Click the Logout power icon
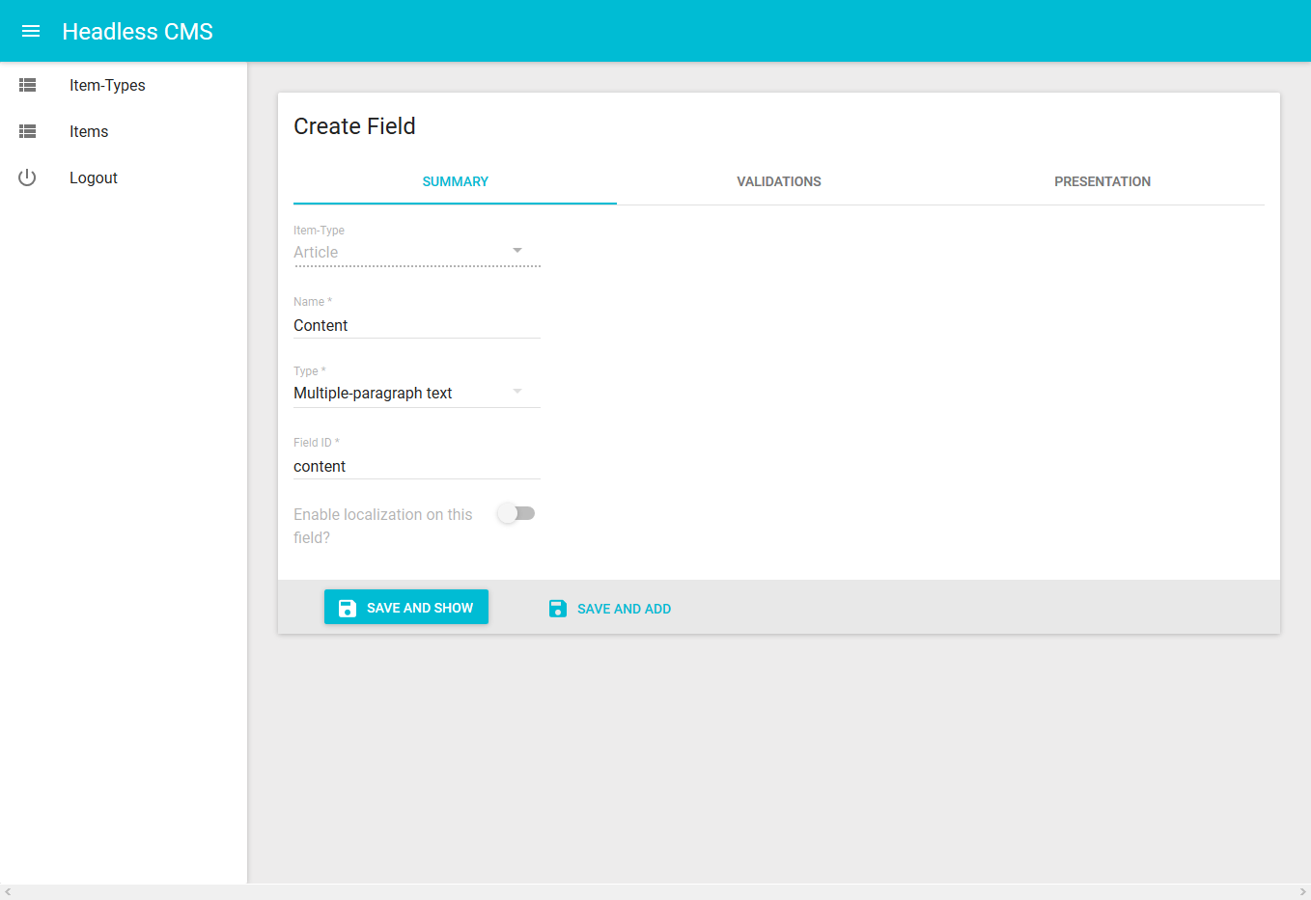This screenshot has height=900, width=1311. pos(27,177)
